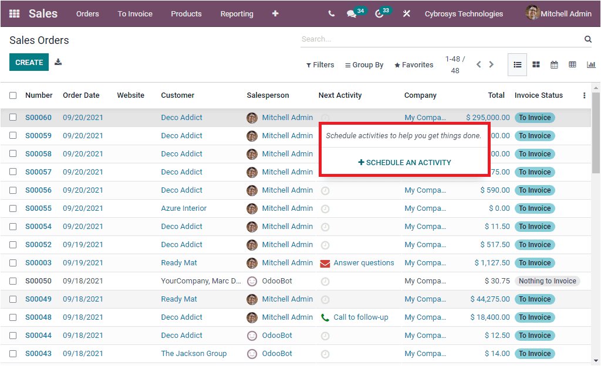
Task: Click inside the Search field
Action: point(411,39)
